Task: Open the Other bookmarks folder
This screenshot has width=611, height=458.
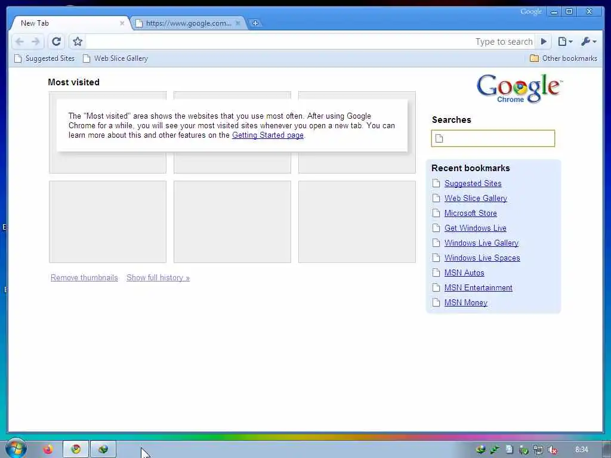Action: (x=563, y=58)
